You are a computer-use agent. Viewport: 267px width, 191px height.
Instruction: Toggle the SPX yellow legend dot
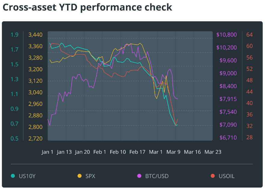[x=79, y=176]
